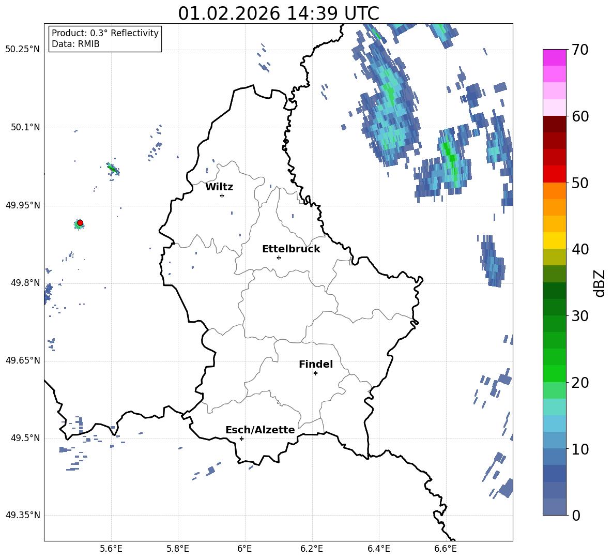Click the colorbar tick label 70

[580, 50]
